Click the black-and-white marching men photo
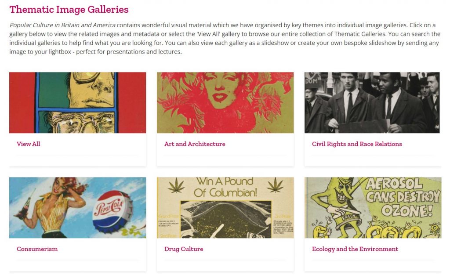This screenshot has width=450, height=275. click(372, 102)
